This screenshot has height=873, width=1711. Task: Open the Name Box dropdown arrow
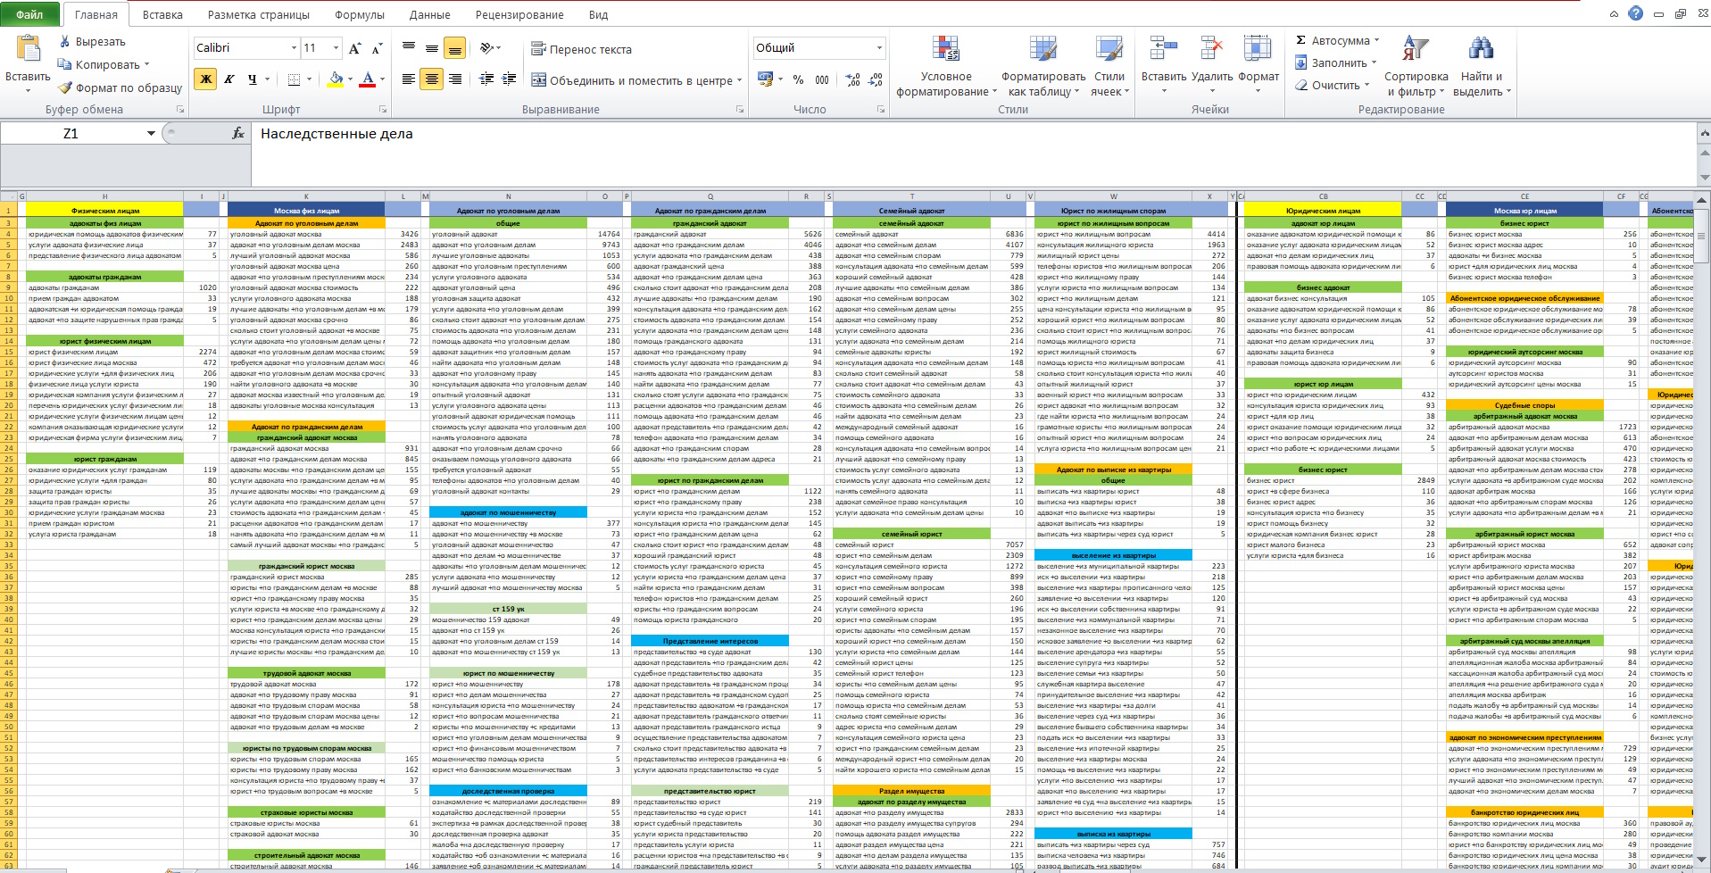(x=151, y=134)
